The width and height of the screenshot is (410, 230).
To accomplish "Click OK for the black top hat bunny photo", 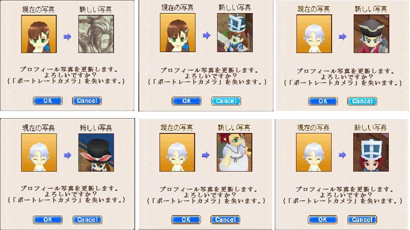I will pos(48,220).
